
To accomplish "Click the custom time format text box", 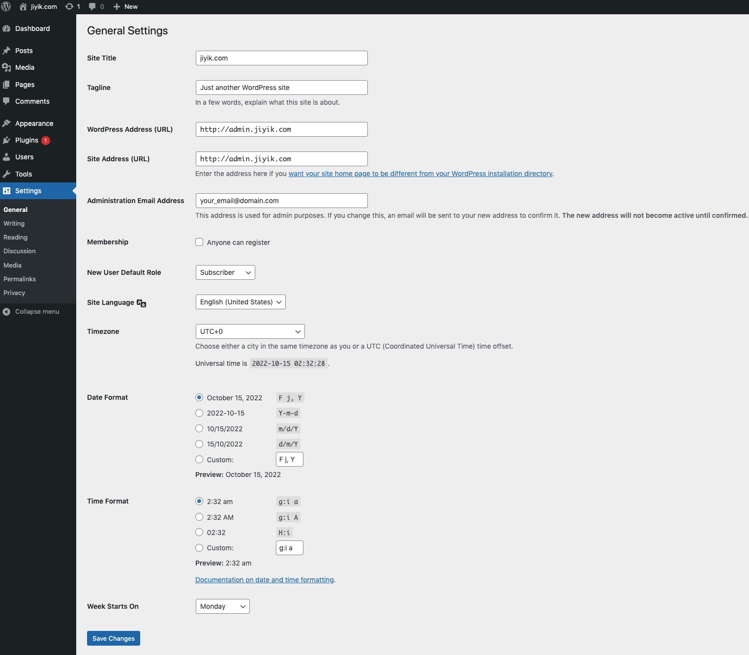I will pos(290,548).
